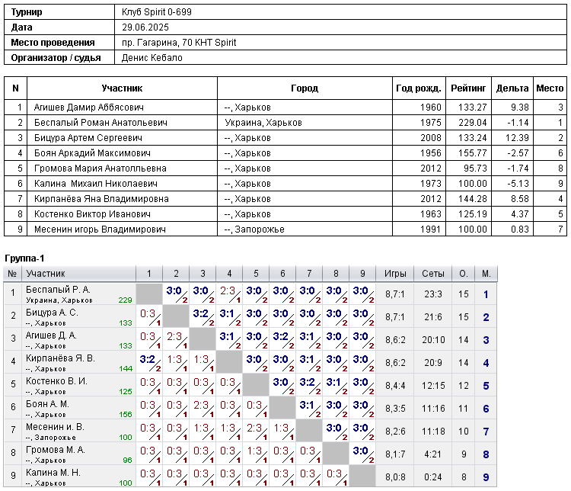
Task: Click sets total 23:3
Action: tap(433, 294)
